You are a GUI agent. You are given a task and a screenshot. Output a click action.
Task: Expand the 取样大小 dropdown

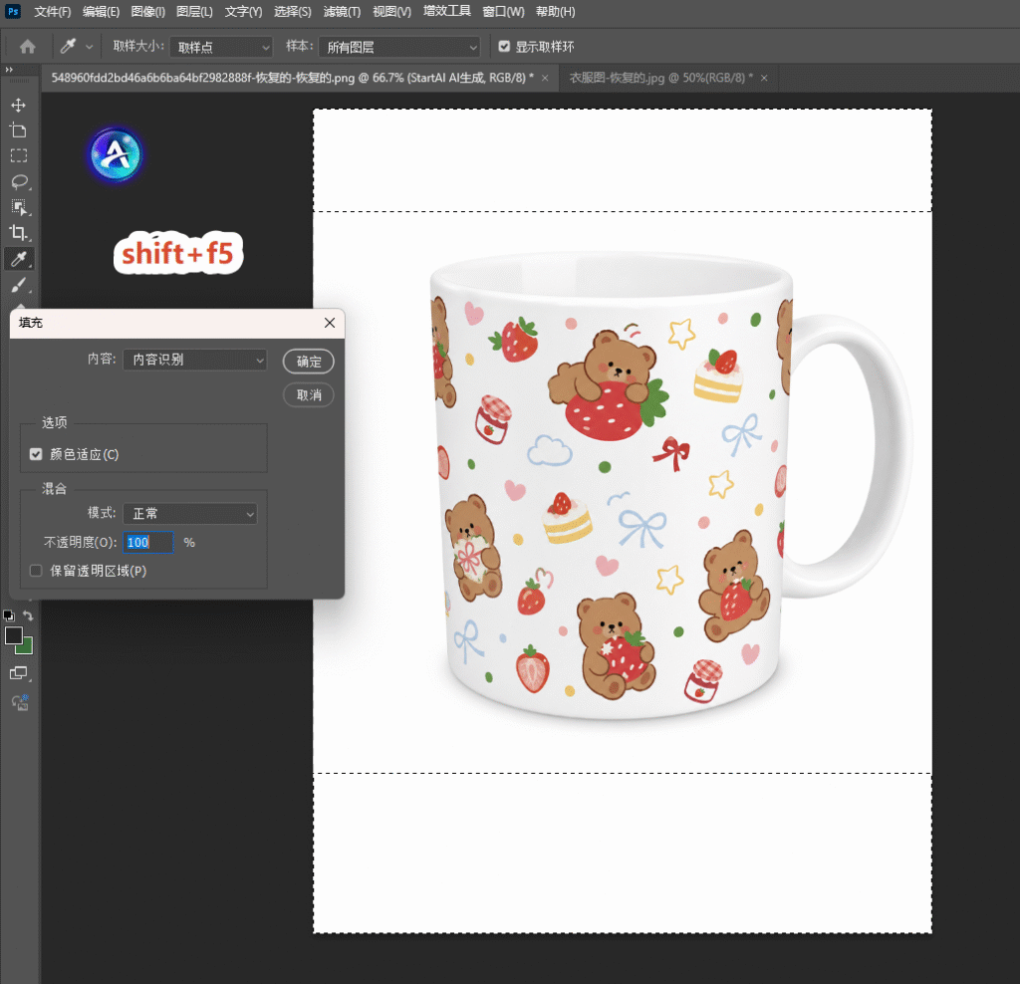(x=220, y=47)
